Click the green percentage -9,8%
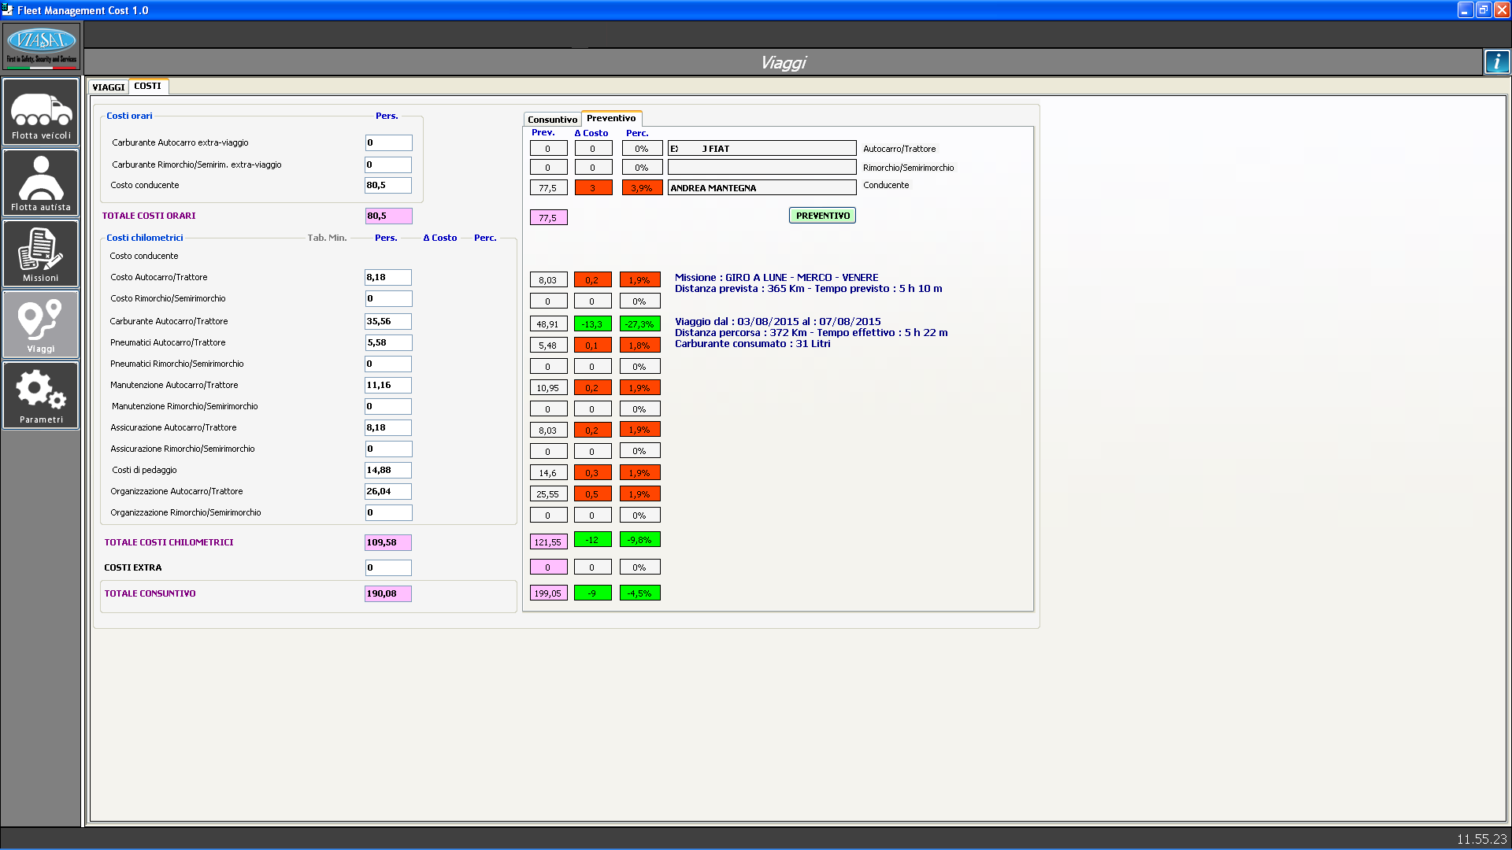This screenshot has width=1512, height=850. 639,539
